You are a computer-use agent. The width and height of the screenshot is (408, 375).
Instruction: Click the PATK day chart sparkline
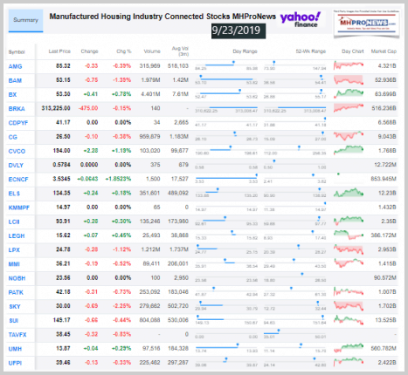click(349, 291)
